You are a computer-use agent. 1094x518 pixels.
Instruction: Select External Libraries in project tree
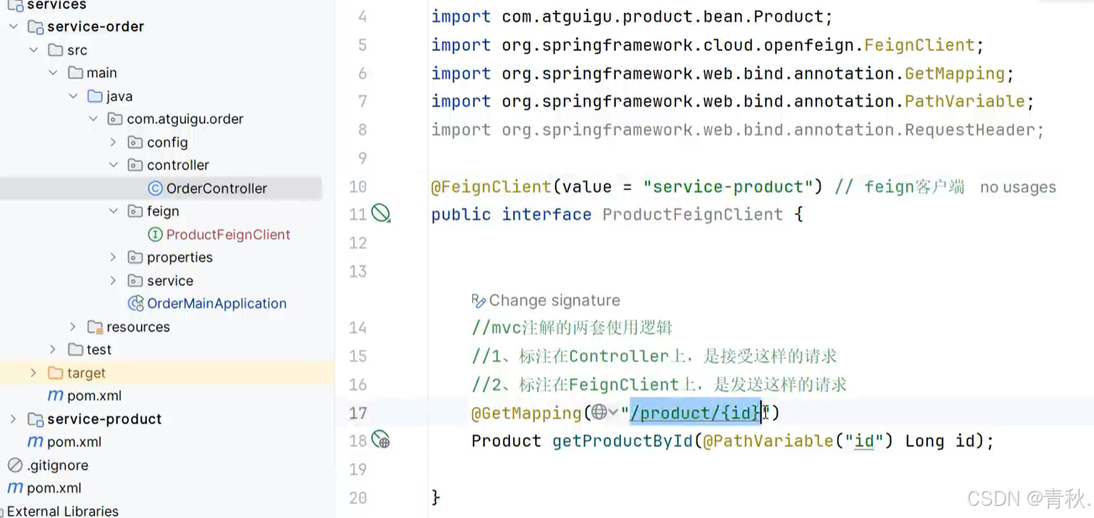click(62, 511)
